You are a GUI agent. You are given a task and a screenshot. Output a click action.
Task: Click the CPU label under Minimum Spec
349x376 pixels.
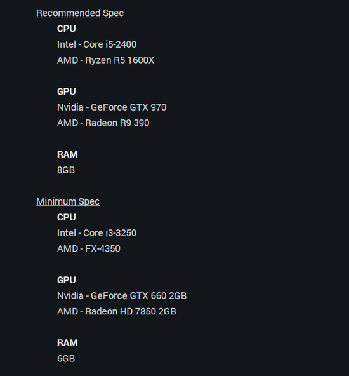(67, 217)
